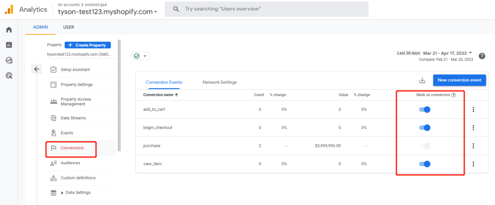Toggle view_item mark as conversion switch

pos(425,164)
